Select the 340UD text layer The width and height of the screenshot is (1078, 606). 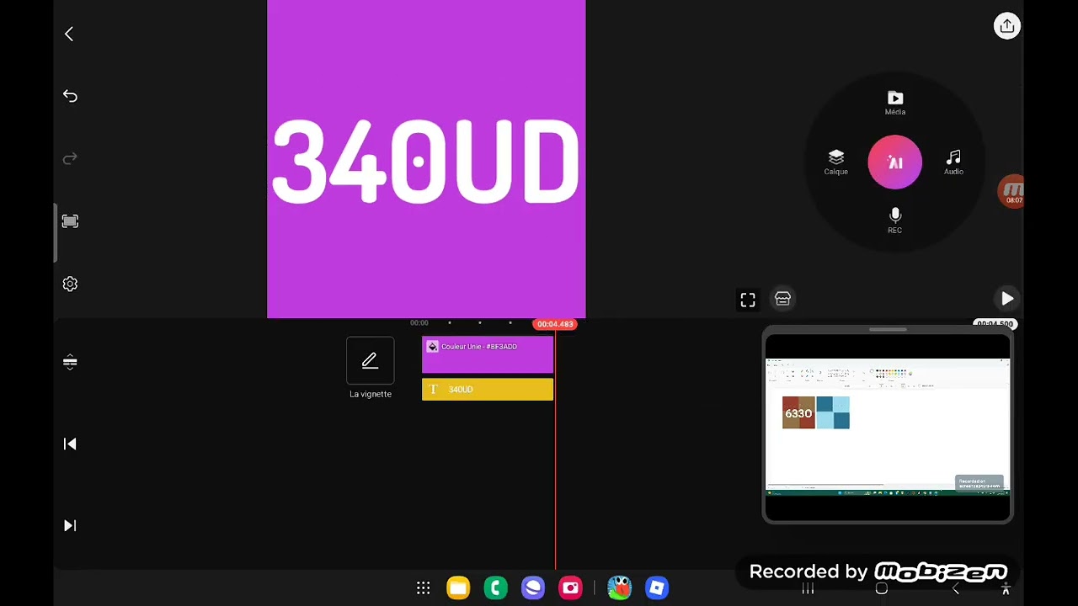pos(488,390)
